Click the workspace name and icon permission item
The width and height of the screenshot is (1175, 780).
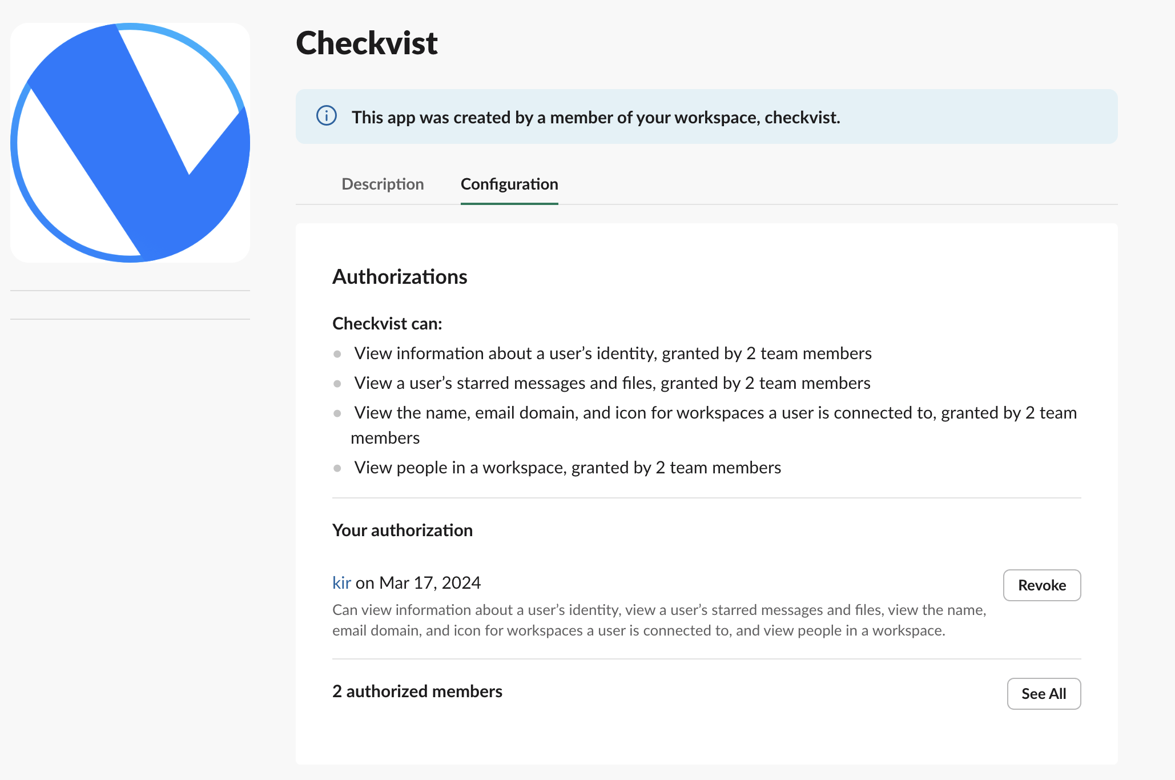[714, 413]
